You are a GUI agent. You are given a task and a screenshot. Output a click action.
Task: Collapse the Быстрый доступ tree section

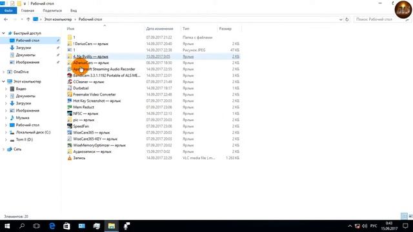point(3,33)
